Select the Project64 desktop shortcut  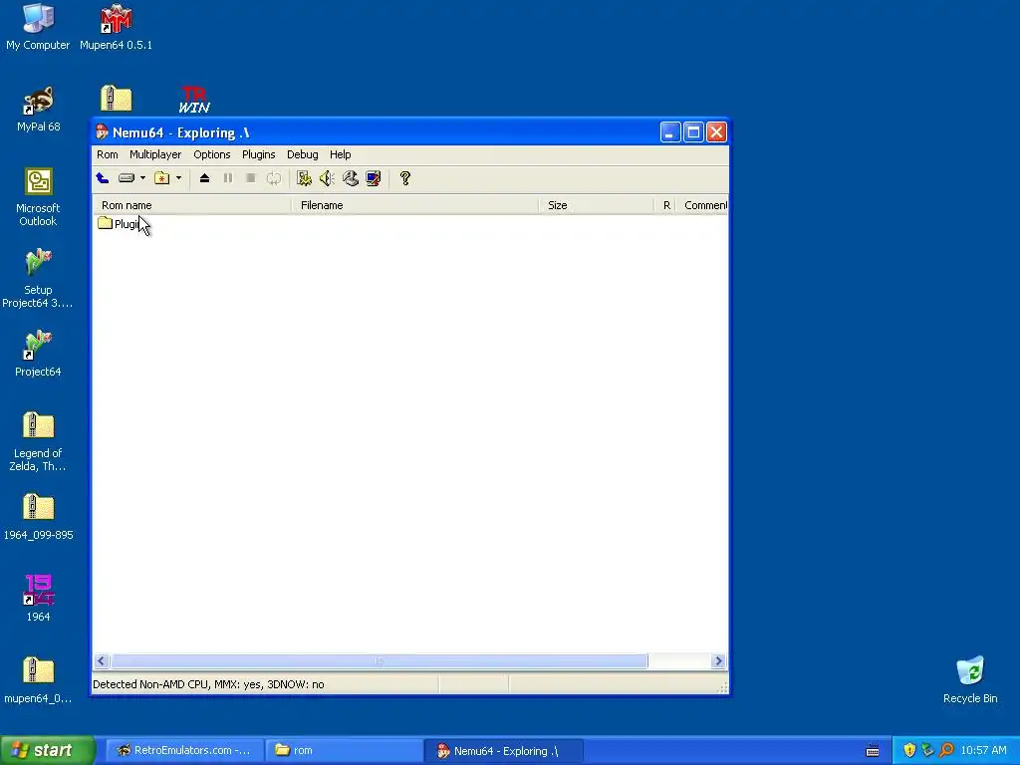tap(38, 354)
